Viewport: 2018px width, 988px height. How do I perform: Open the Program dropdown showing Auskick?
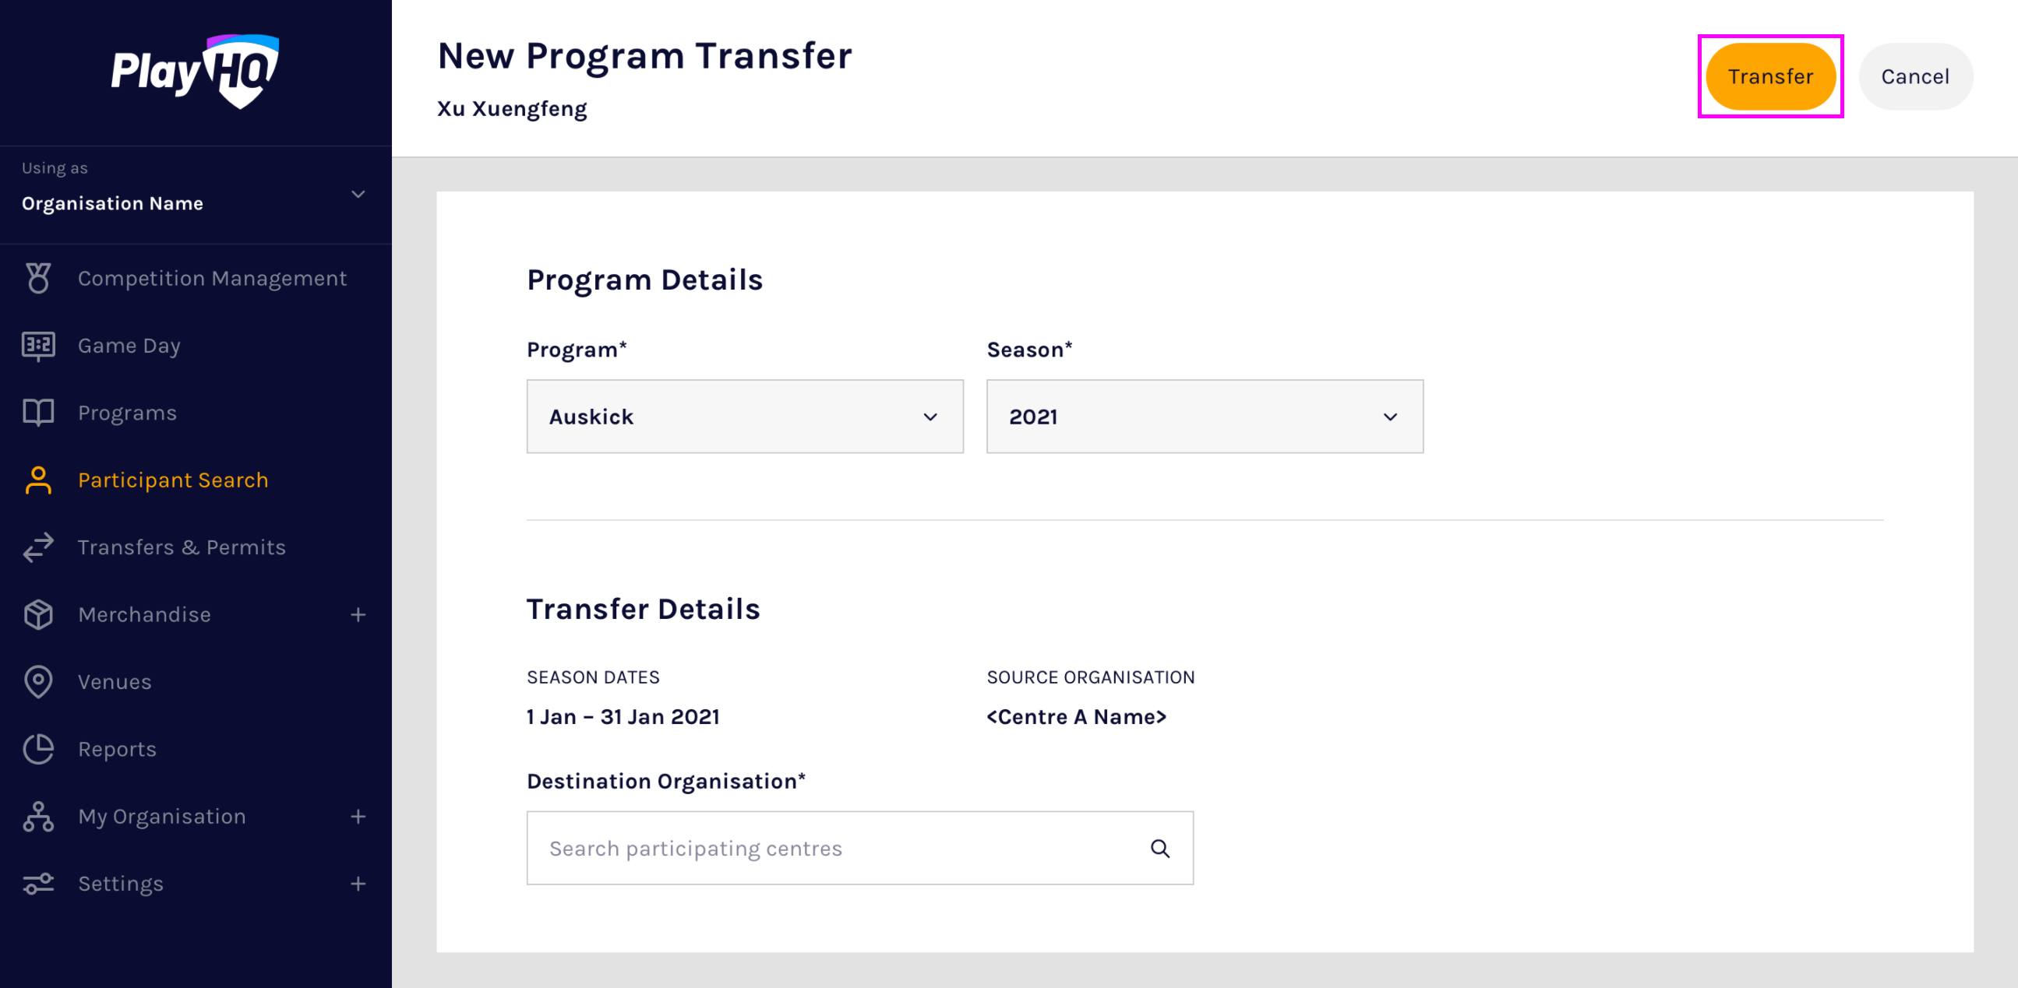click(744, 417)
